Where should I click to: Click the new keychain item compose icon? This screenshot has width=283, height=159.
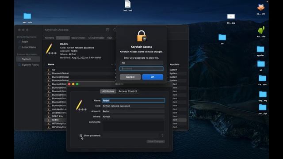[x=107, y=30]
